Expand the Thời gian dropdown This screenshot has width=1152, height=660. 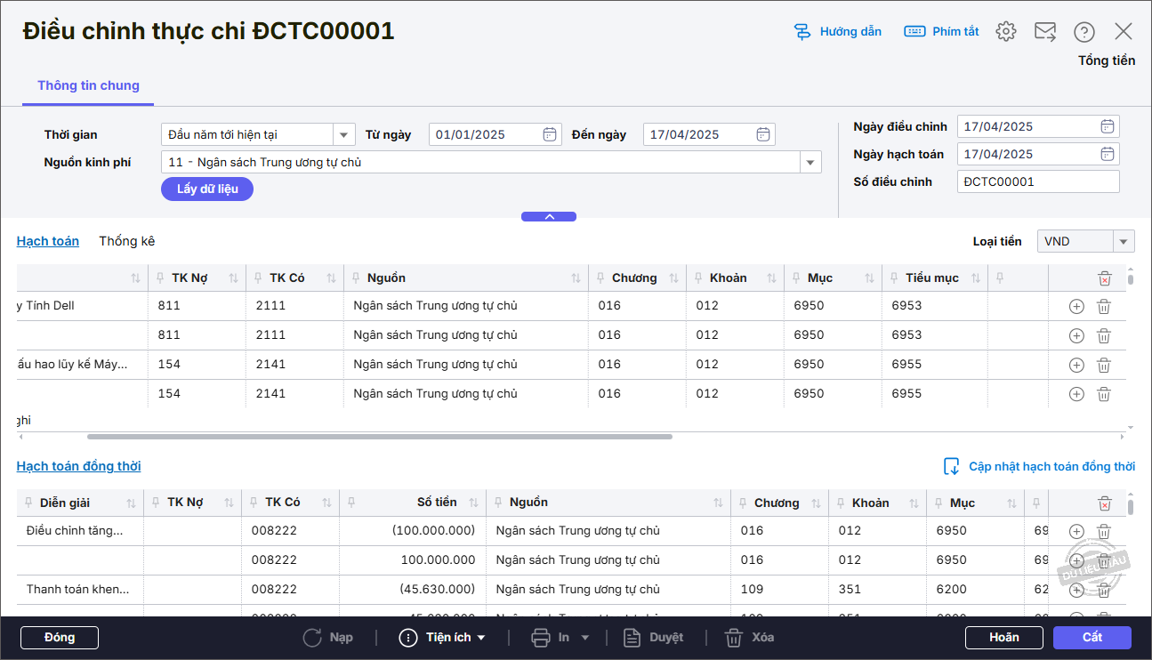[x=344, y=134]
